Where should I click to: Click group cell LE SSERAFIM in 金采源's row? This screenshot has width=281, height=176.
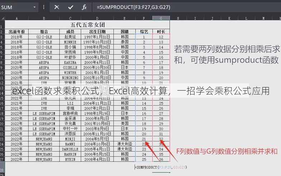[44, 119]
